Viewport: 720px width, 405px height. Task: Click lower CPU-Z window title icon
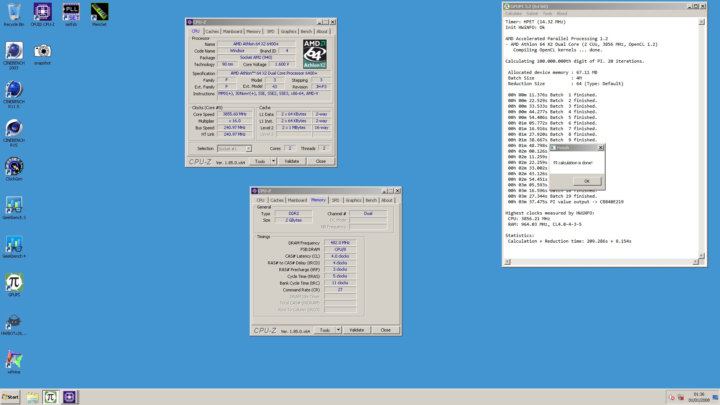255,191
